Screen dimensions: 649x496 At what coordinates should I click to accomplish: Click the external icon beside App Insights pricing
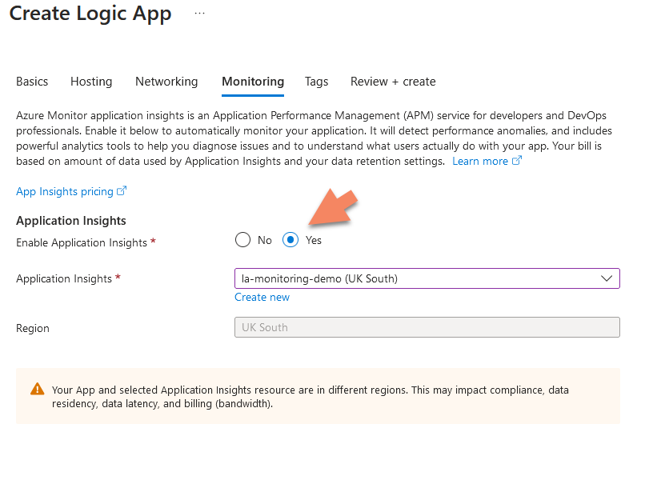122,191
